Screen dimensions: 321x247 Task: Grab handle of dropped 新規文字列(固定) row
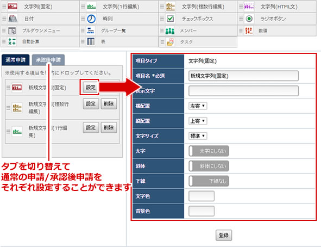pyautogui.click(x=8, y=88)
